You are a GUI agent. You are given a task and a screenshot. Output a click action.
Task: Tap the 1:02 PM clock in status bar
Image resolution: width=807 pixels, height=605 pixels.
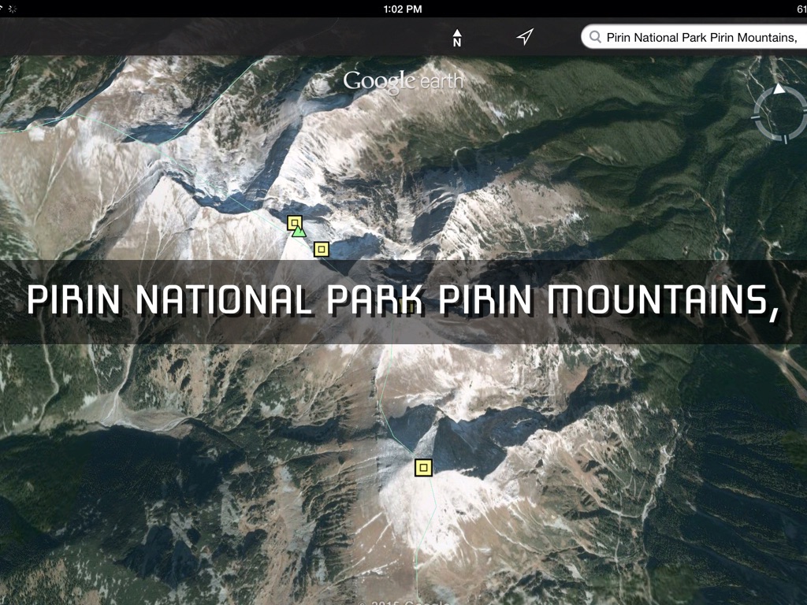[403, 9]
